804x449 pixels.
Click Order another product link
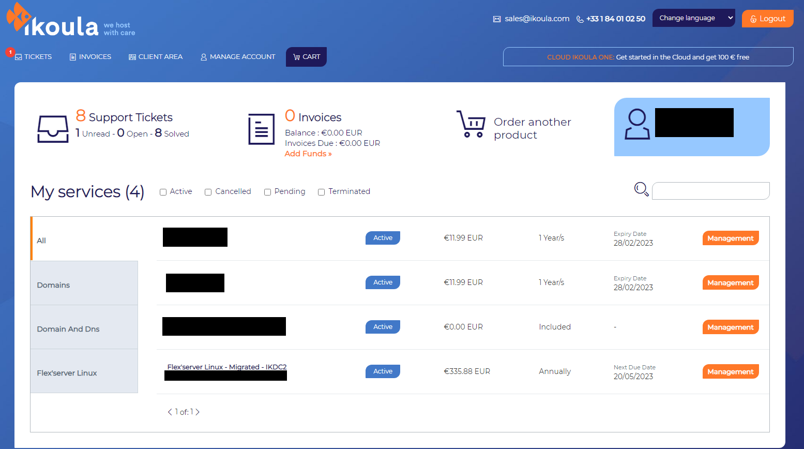click(533, 128)
